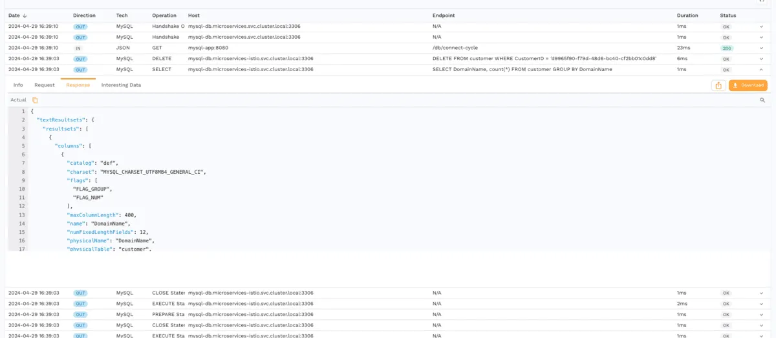Image resolution: width=776 pixels, height=338 pixels.
Task: Copy the Actual response with the copy icon
Action: [x=35, y=100]
